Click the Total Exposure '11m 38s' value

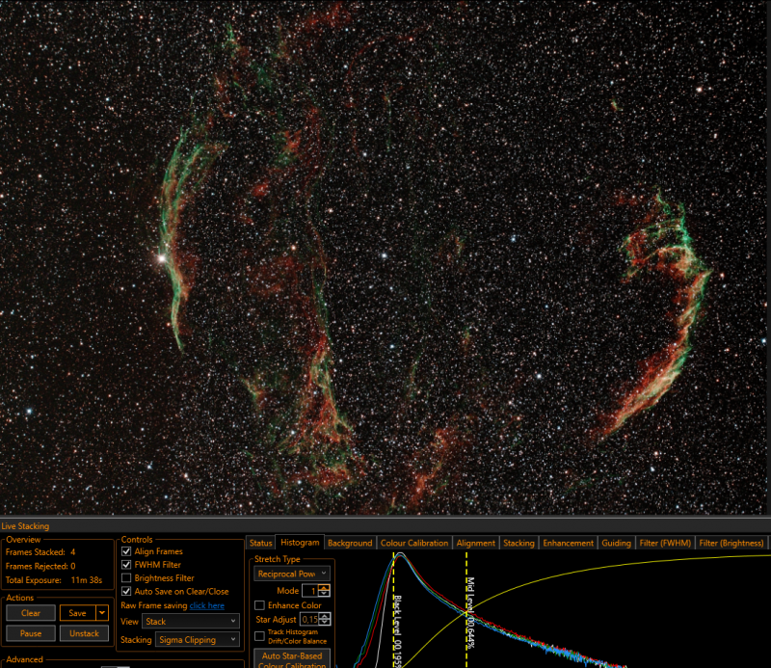tap(87, 580)
